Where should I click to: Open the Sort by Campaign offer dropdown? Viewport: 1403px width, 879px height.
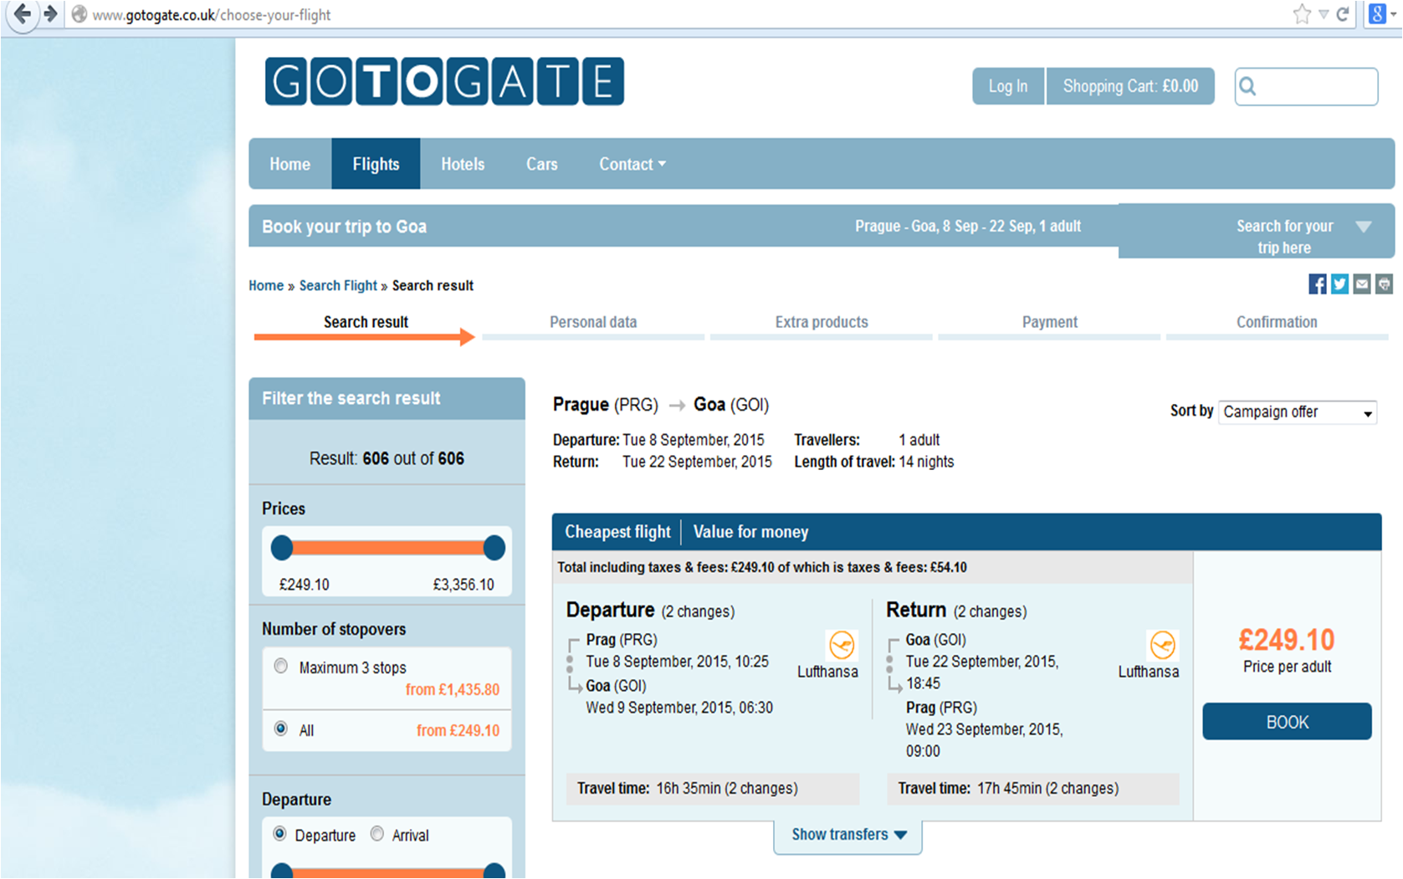point(1298,412)
